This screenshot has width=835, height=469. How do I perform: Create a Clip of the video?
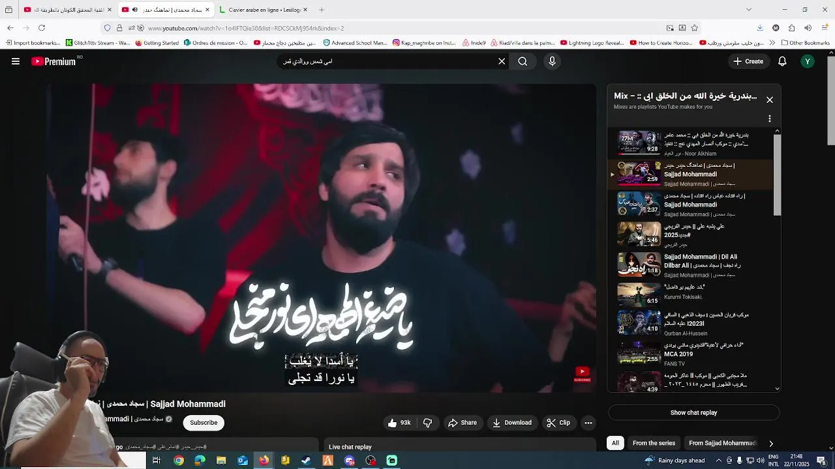pyautogui.click(x=558, y=423)
